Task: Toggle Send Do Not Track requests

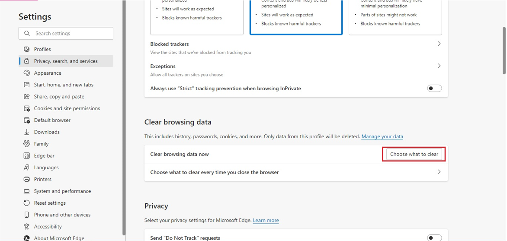Action: [434, 238]
